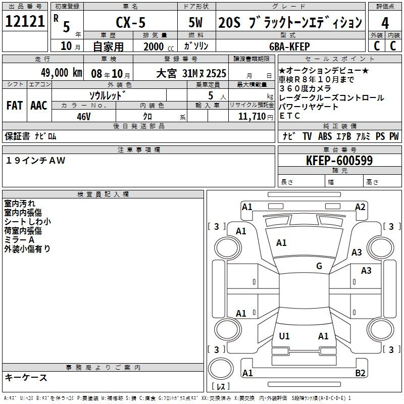Click the inspector note 室内汚れ
The width and height of the screenshot is (404, 404).
[20, 204]
